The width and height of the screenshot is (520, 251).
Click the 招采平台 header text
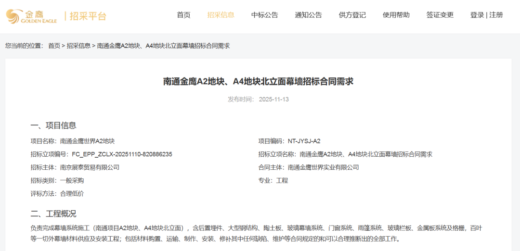[x=88, y=15]
